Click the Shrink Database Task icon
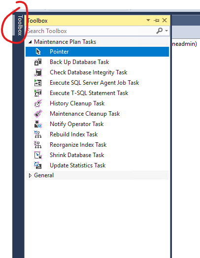200x258 pixels. [x=38, y=155]
